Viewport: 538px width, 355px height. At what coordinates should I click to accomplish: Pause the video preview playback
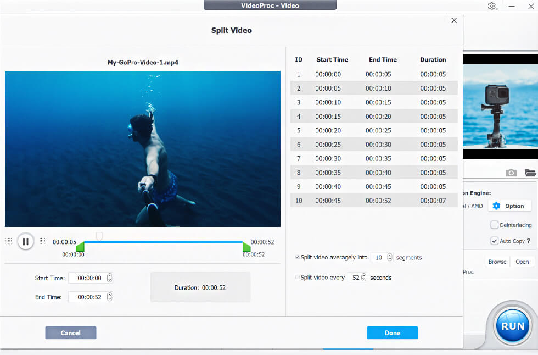pos(26,242)
